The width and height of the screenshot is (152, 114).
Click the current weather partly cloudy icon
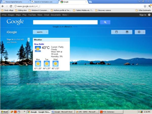[38, 49]
